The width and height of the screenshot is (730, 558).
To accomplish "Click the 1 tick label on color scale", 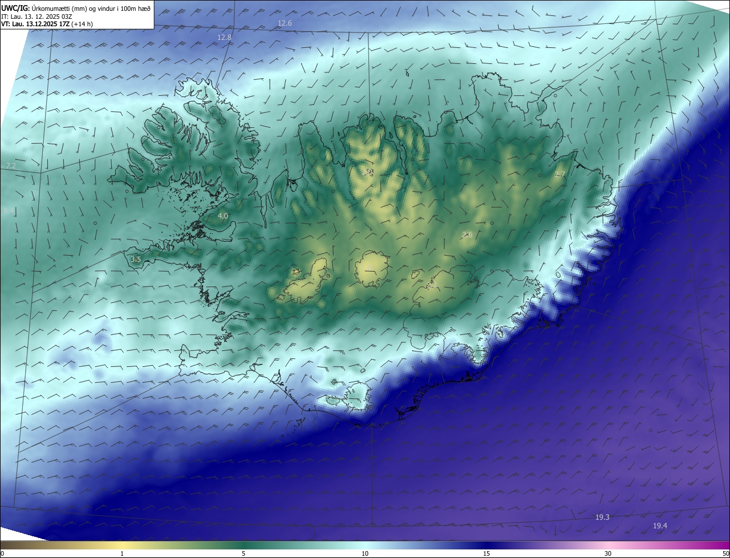I will (122, 554).
